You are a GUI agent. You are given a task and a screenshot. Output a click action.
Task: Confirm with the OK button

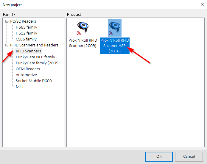(159, 157)
